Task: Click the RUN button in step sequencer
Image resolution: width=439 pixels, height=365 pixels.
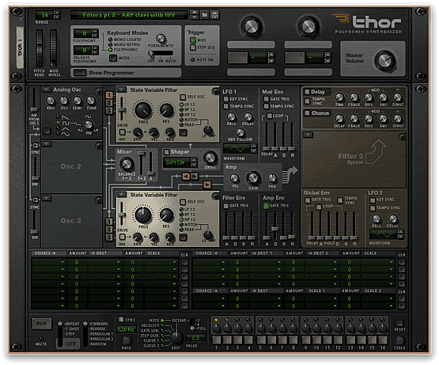Action: (41, 323)
